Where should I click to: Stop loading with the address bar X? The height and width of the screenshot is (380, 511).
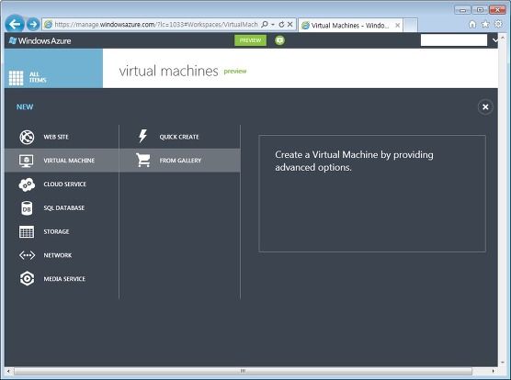pyautogui.click(x=290, y=25)
